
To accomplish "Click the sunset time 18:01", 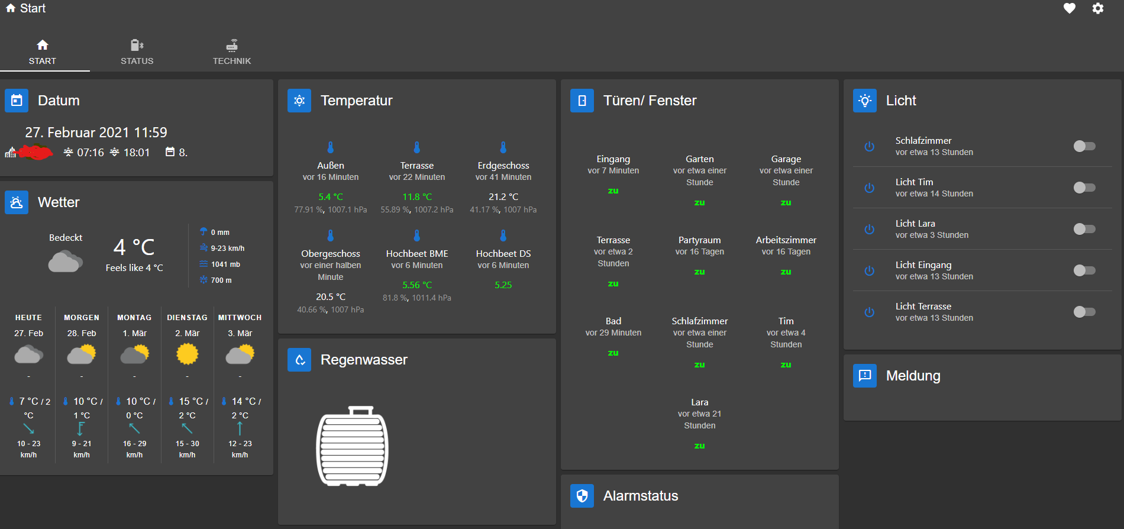I will [x=137, y=152].
